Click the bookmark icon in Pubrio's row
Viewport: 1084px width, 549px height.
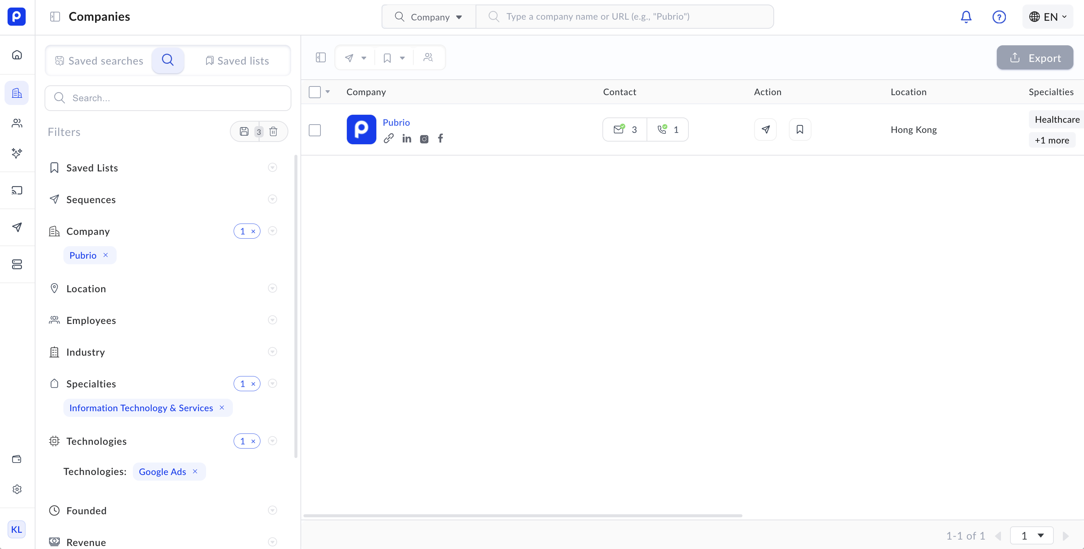click(x=799, y=130)
